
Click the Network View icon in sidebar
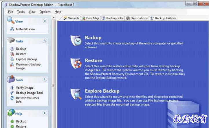[12, 29]
